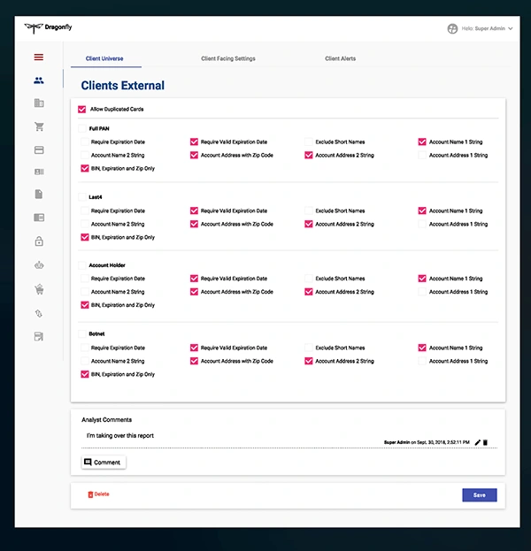The image size is (531, 551).
Task: Switch to the Client Universe tab
Action: point(104,58)
